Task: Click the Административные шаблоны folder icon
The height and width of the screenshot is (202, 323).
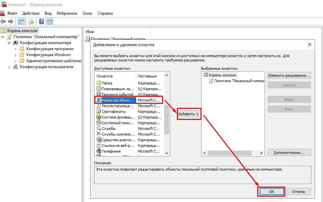Action: (22, 61)
